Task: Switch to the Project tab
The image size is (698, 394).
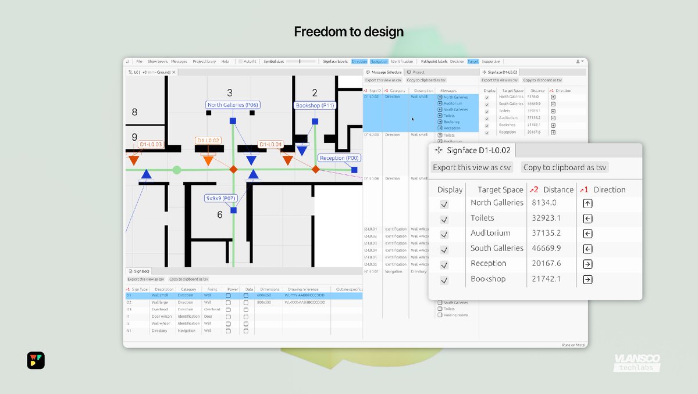Action: pos(416,72)
